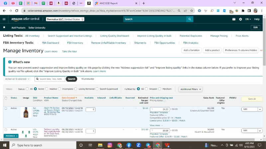Close the AMZ EOD Report tab

pyautogui.click(x=136, y=3)
